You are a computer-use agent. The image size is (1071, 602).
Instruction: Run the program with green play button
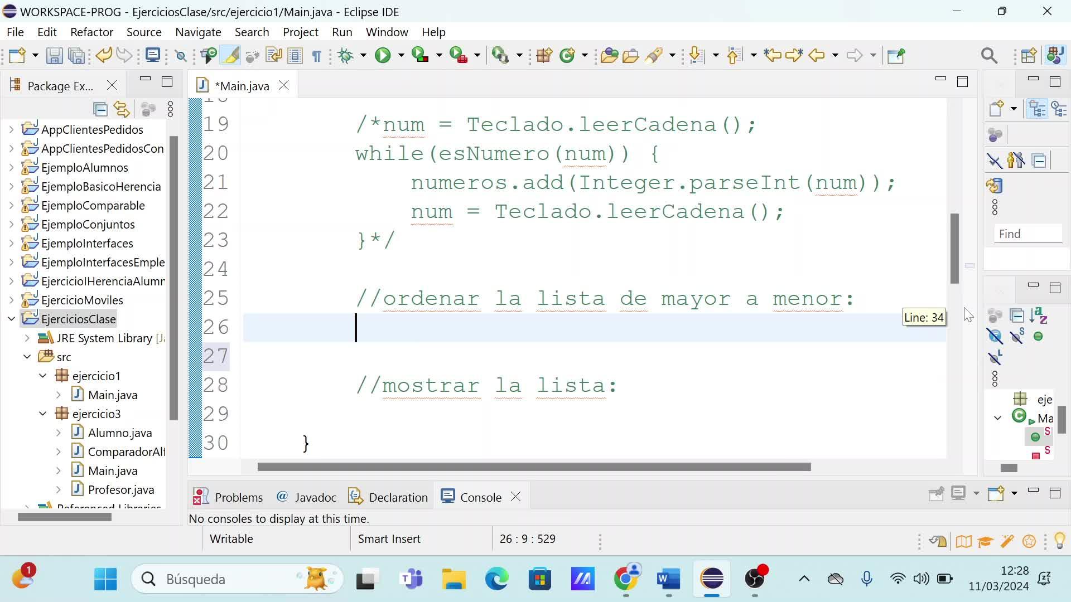coord(383,55)
